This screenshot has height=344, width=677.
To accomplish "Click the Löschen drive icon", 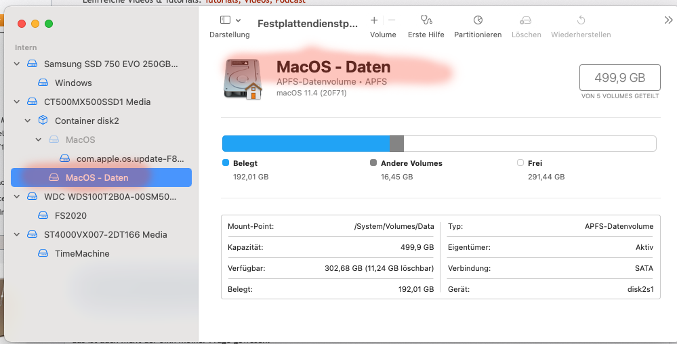I will (x=525, y=20).
